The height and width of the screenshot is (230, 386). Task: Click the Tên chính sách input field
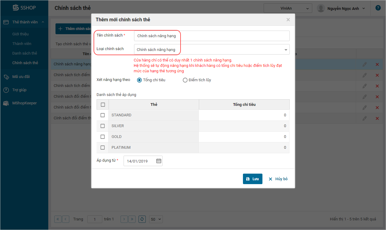pos(212,36)
